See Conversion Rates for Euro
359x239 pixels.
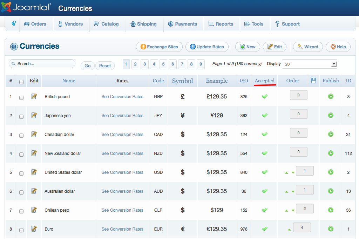(122, 229)
